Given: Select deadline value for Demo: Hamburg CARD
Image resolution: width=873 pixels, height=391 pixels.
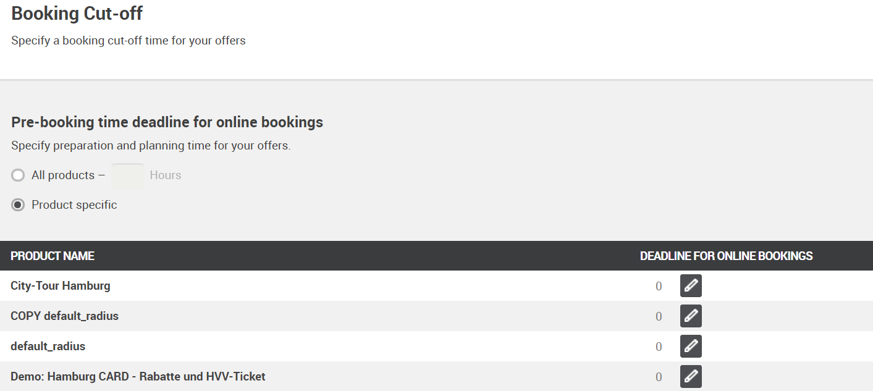Looking at the screenshot, I should coord(659,377).
